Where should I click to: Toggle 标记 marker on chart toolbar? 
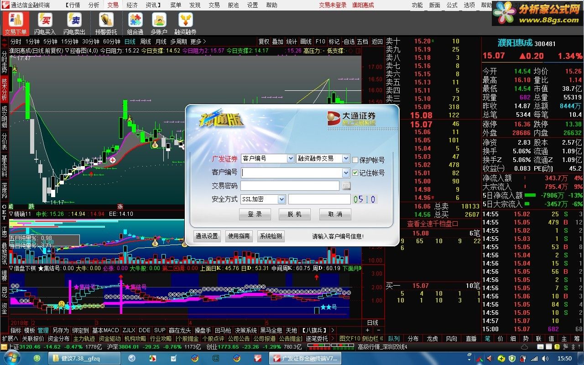(334, 42)
